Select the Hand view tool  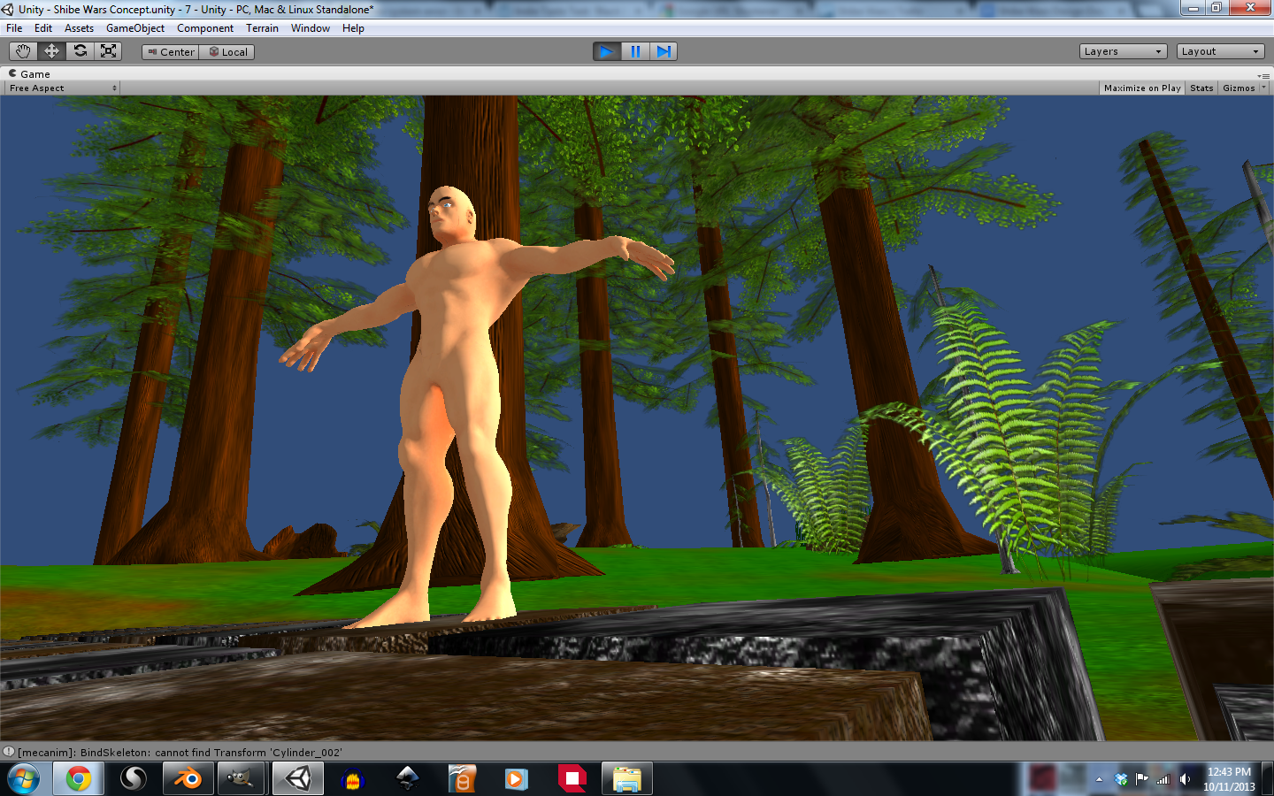coord(22,51)
